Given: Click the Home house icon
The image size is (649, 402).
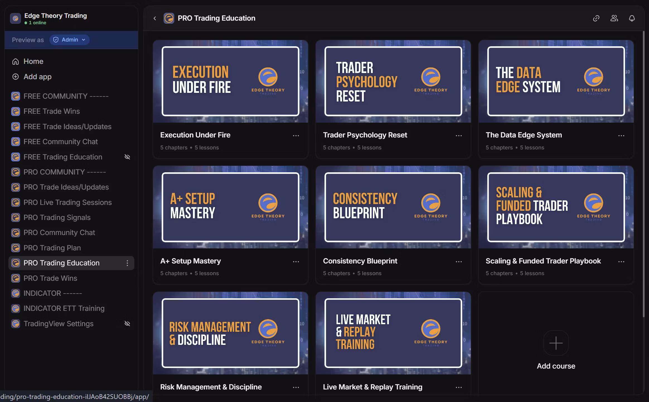Looking at the screenshot, I should [16, 61].
